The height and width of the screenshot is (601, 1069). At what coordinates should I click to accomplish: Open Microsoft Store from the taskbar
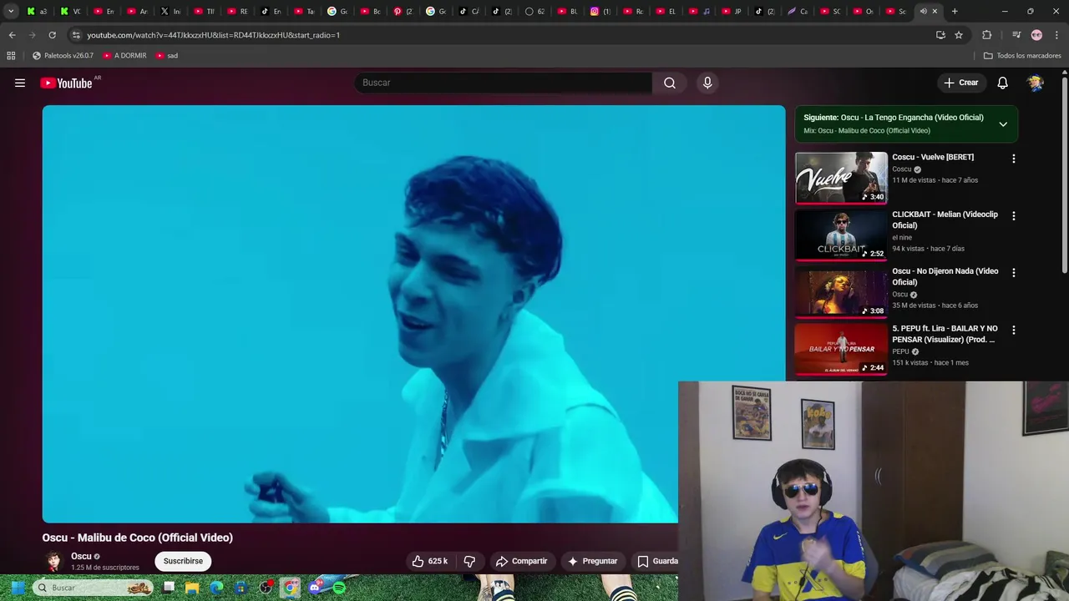pyautogui.click(x=241, y=588)
